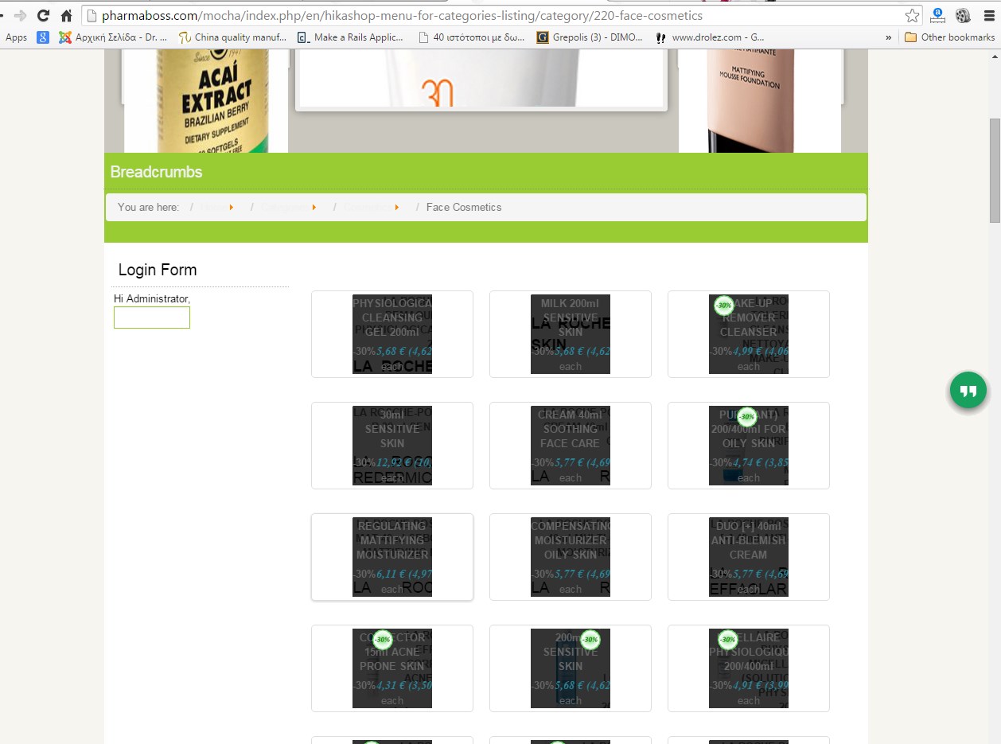Viewport: 1001px width, 744px height.
Task: Open the www.drolez.com bookmark
Action: pos(710,37)
